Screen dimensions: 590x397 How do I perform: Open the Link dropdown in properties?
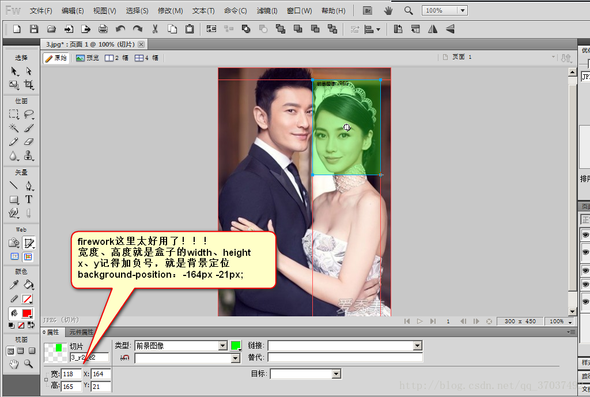tap(417, 346)
